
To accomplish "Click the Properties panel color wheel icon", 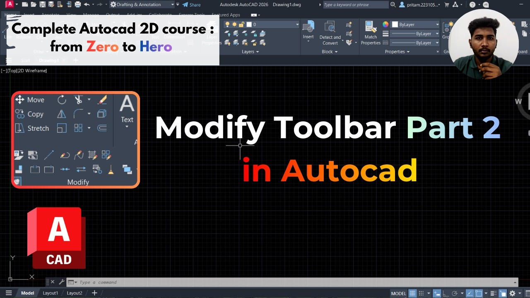I will click(x=385, y=24).
